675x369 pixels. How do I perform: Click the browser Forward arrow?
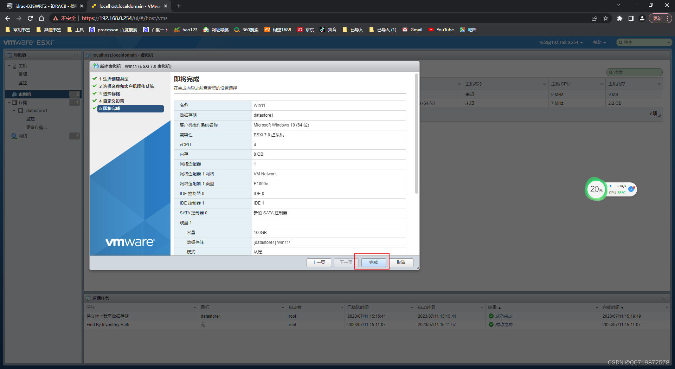coord(19,18)
